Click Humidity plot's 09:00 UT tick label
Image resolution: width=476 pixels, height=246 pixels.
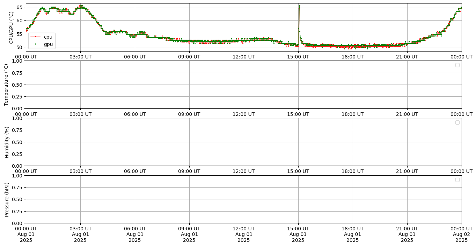coord(189,171)
